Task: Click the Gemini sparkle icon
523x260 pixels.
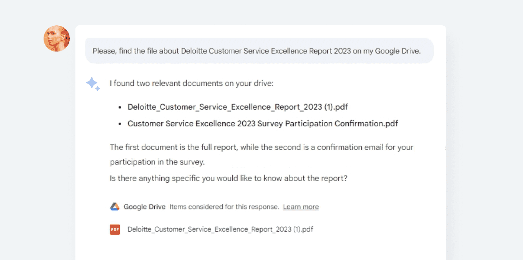Action: tap(93, 84)
